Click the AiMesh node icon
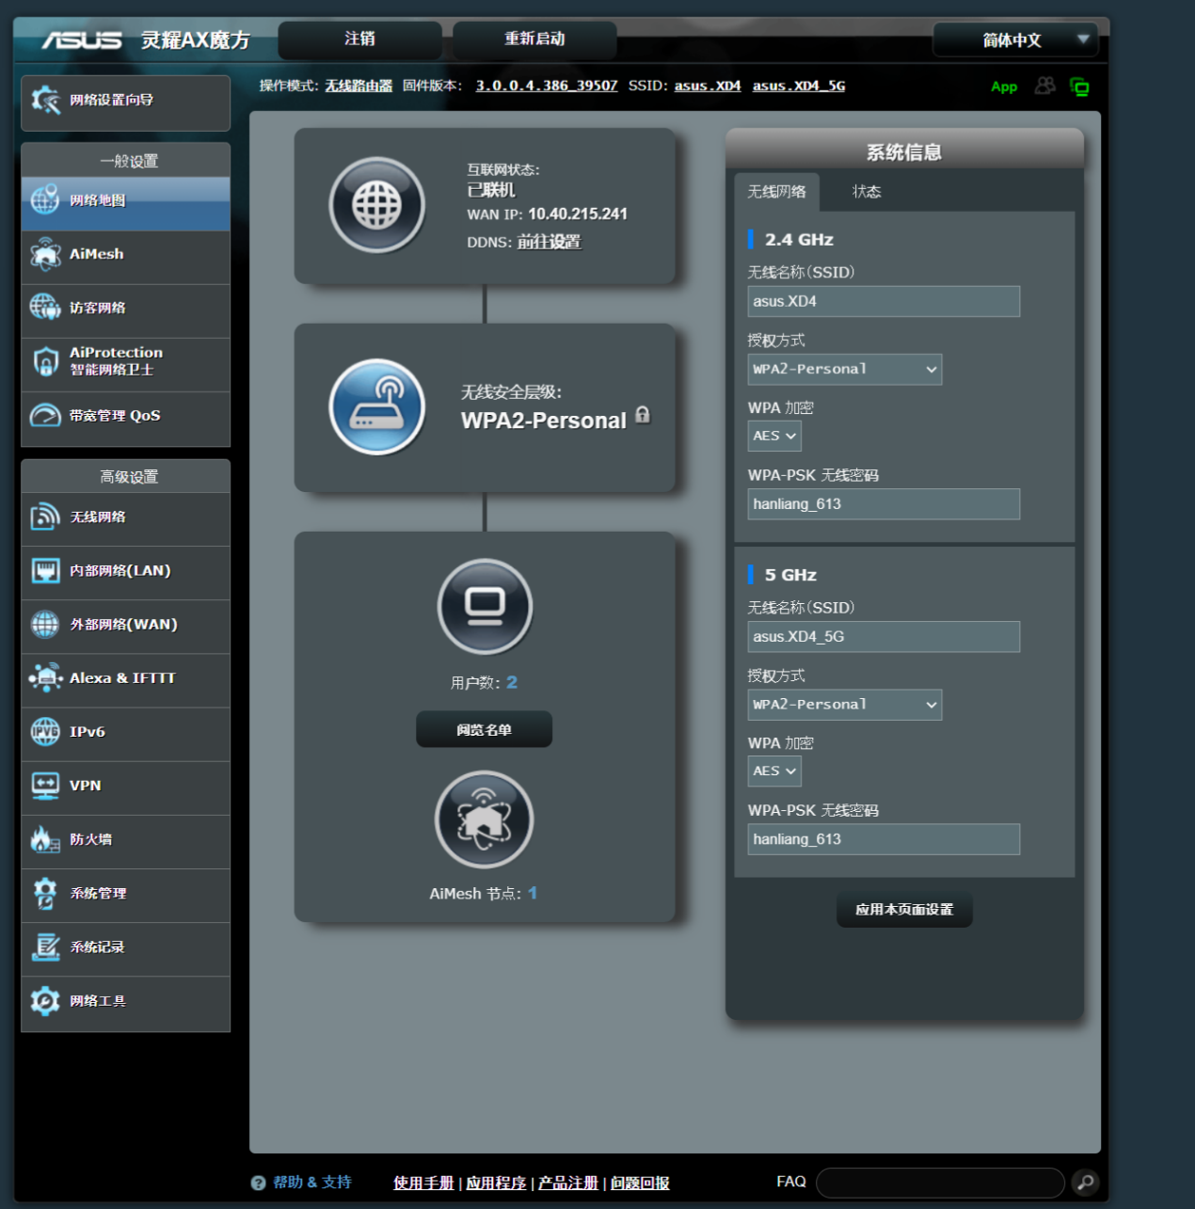The height and width of the screenshot is (1209, 1195). (x=485, y=819)
